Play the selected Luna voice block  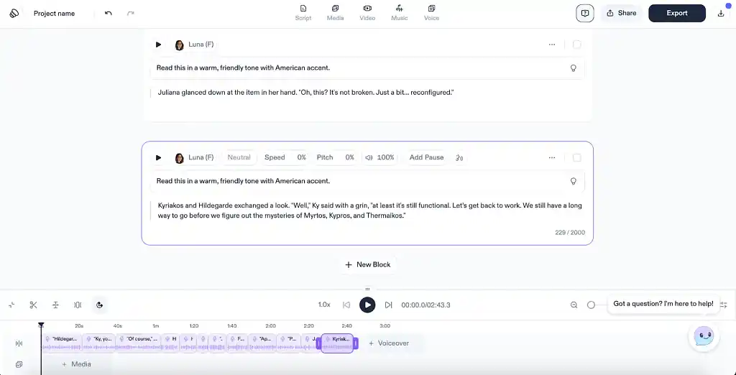coord(158,157)
